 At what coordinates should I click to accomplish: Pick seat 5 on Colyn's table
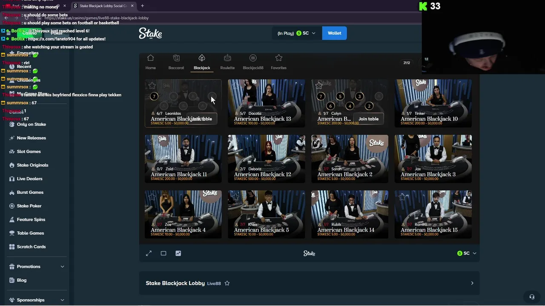tap(340, 96)
